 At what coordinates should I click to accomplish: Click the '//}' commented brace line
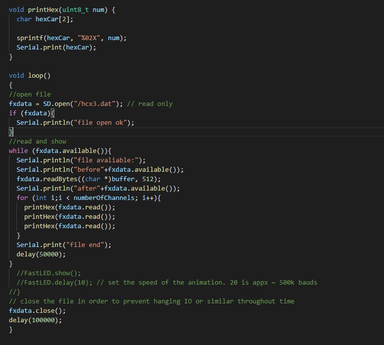(x=14, y=292)
